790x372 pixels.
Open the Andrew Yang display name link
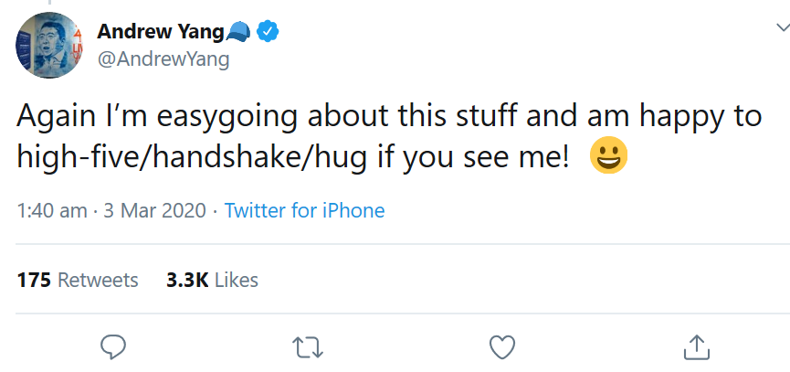tap(160, 32)
